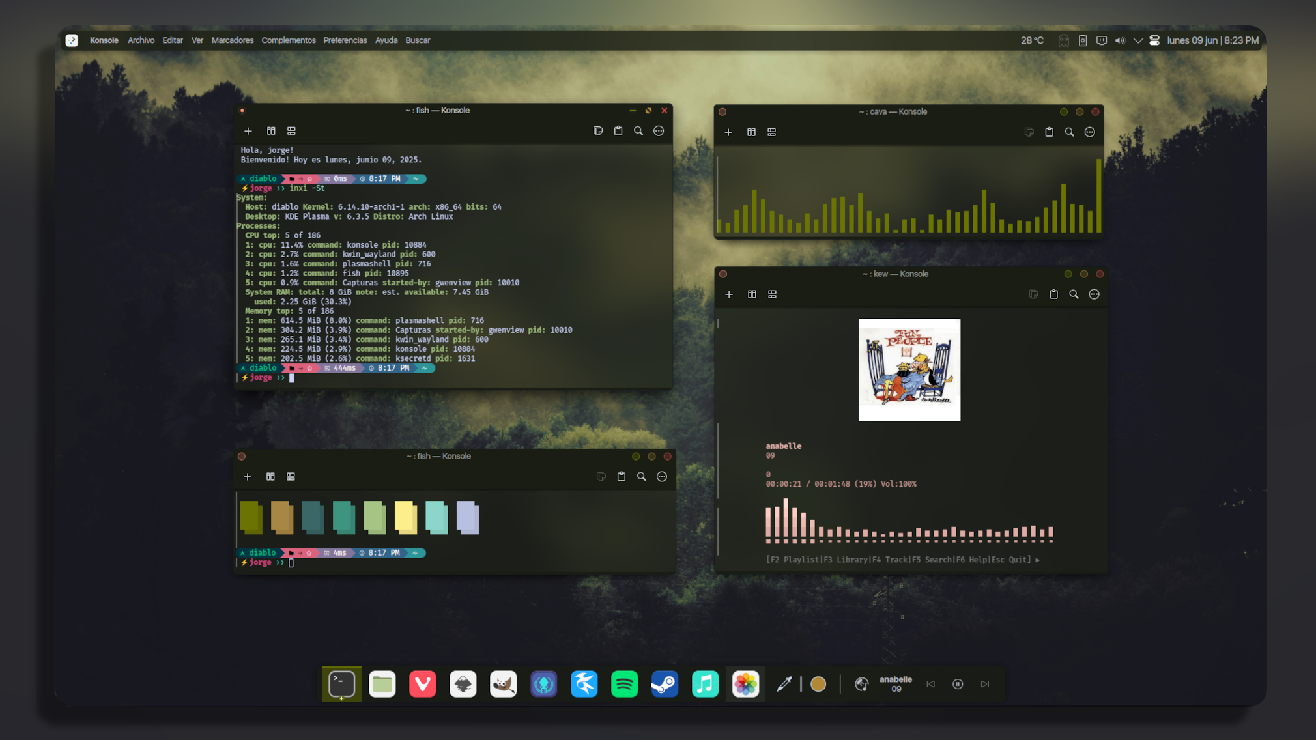Launch GitKraken from the dock
Image resolution: width=1316 pixels, height=740 pixels.
click(544, 684)
